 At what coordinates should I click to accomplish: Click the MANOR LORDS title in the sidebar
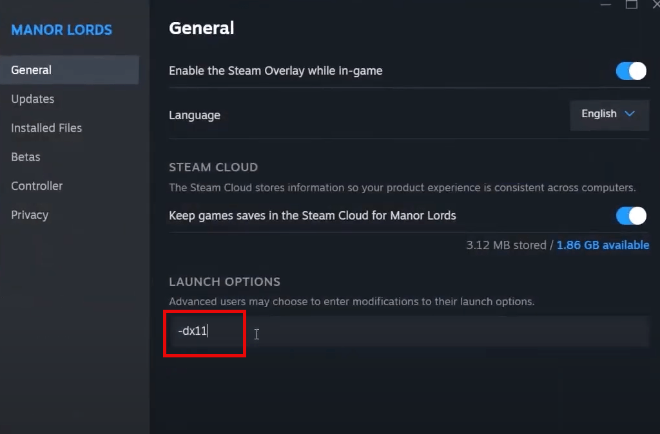pos(62,30)
